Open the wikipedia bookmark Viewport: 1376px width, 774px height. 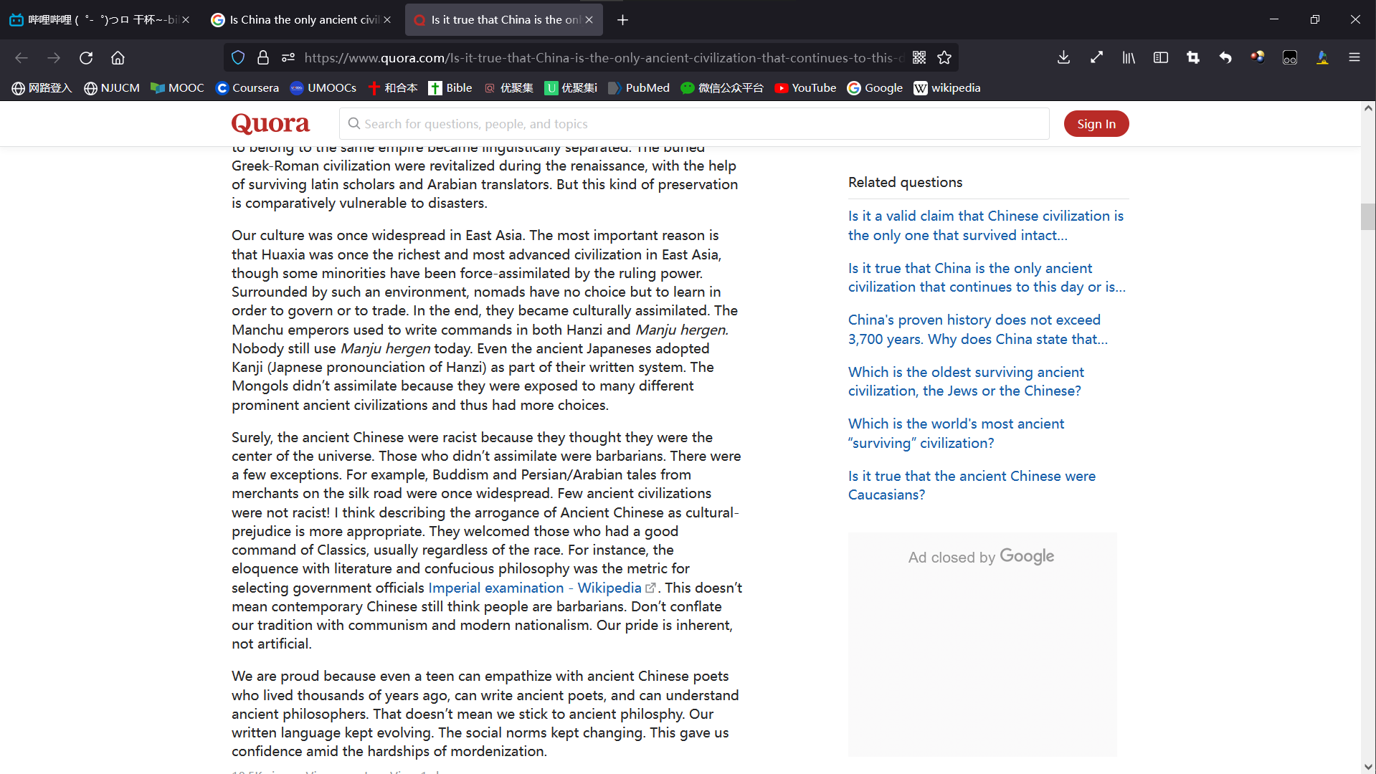coord(947,88)
